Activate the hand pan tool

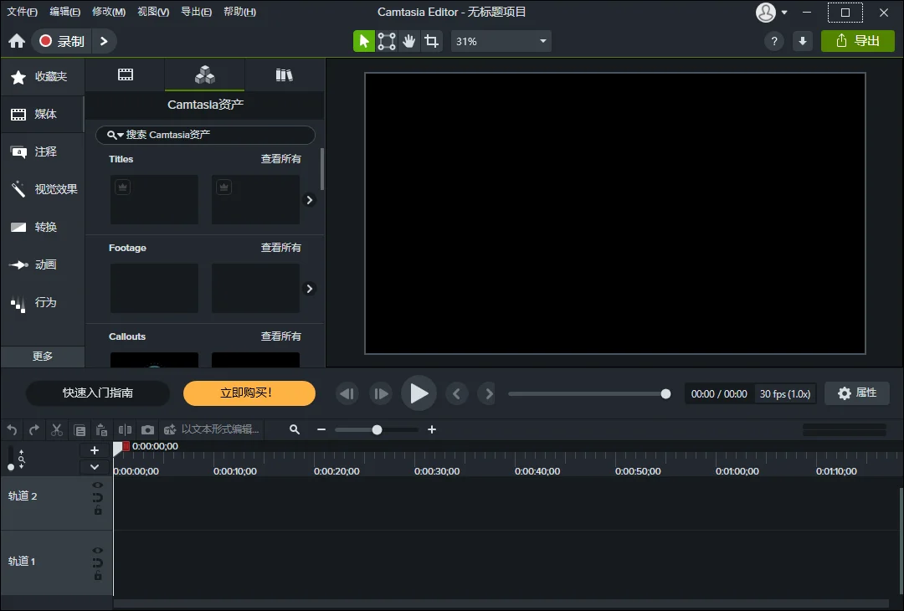408,41
